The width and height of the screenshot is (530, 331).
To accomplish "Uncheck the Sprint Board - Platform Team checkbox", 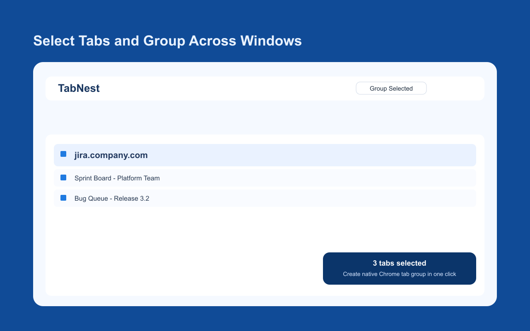I will [63, 177].
